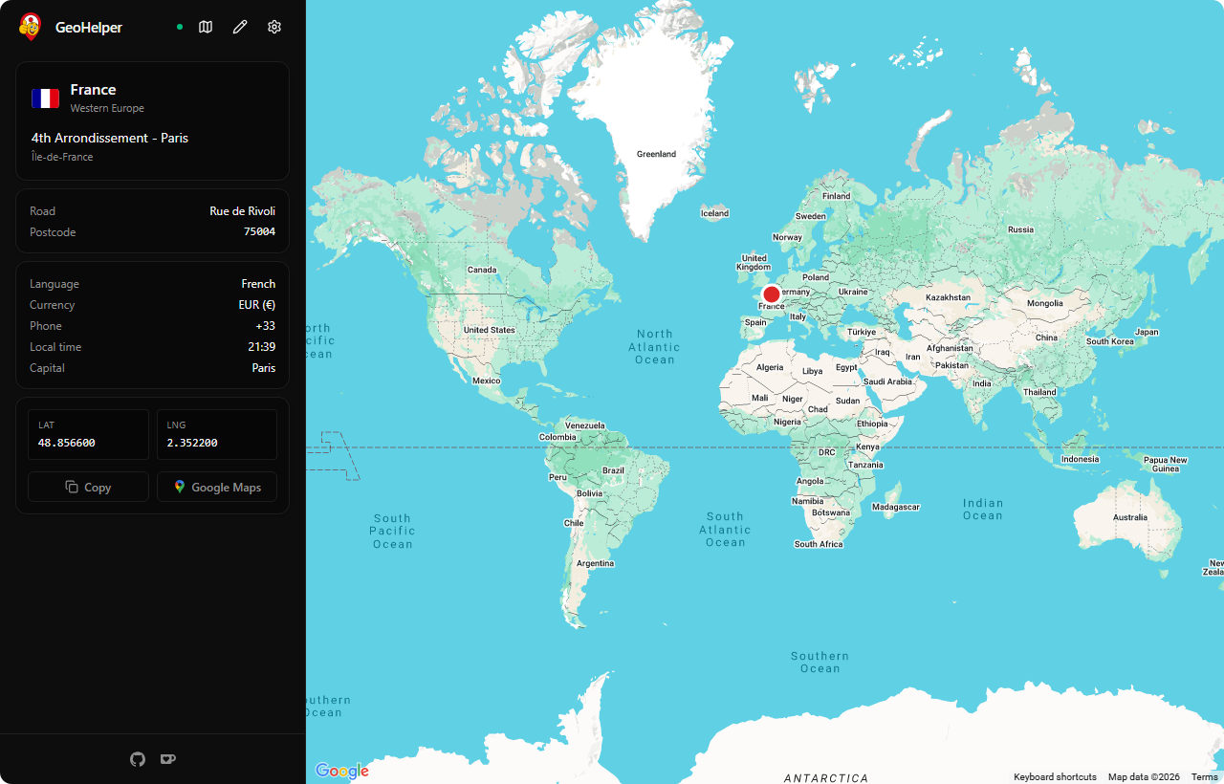Click Greenland label on the map
The image size is (1224, 784).
coord(656,154)
